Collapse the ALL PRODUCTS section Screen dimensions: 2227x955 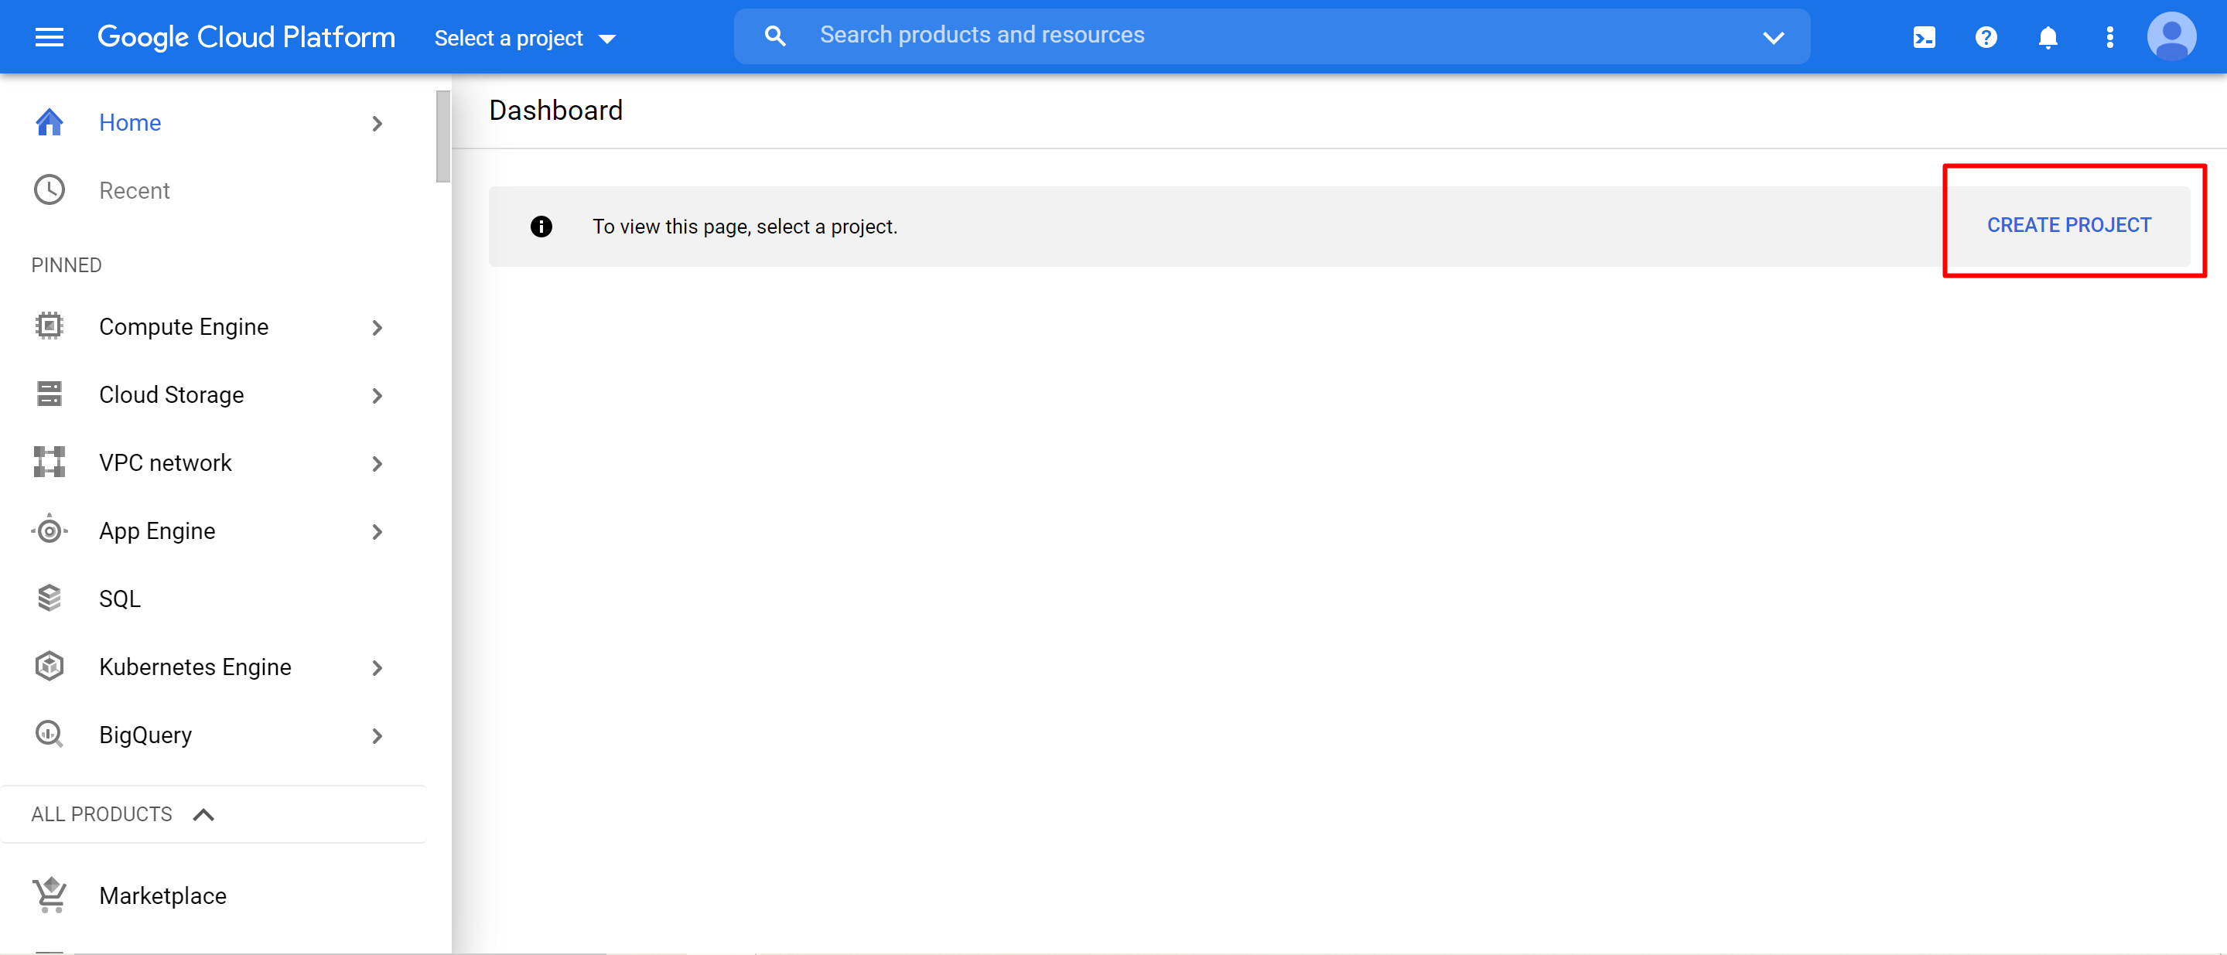click(203, 814)
